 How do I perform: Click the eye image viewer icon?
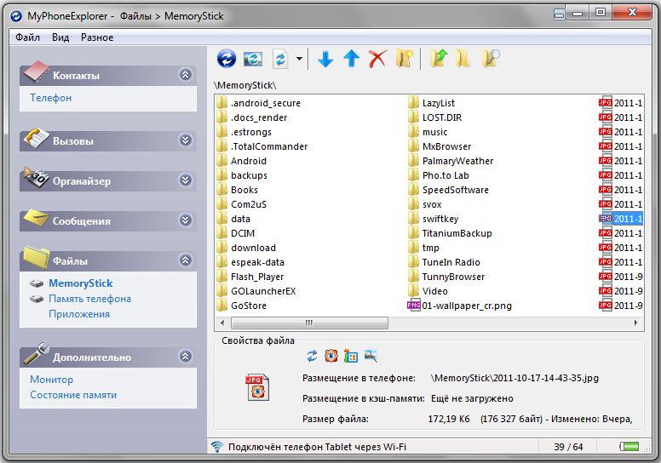(x=331, y=356)
